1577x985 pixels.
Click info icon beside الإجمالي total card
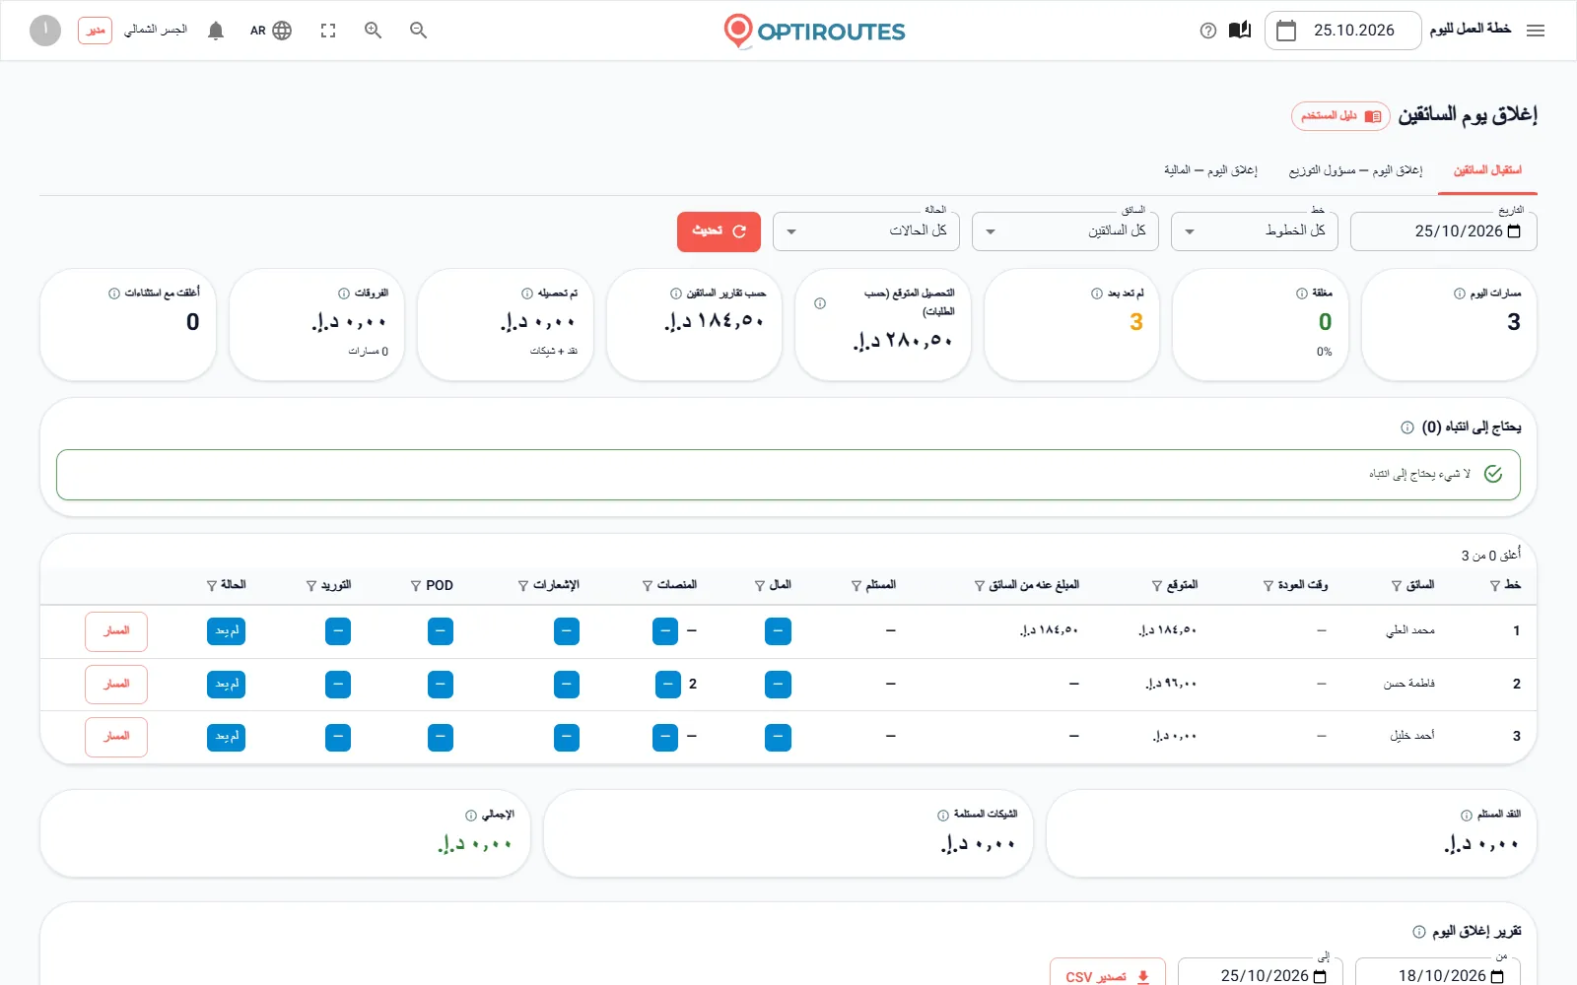(471, 816)
